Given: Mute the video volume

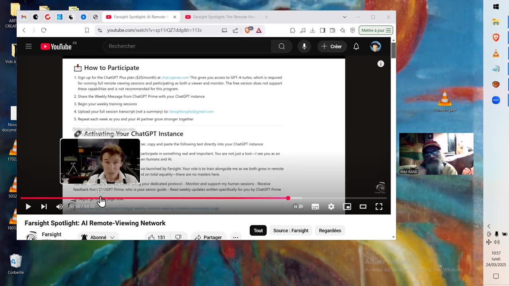Looking at the screenshot, I should tap(59, 207).
